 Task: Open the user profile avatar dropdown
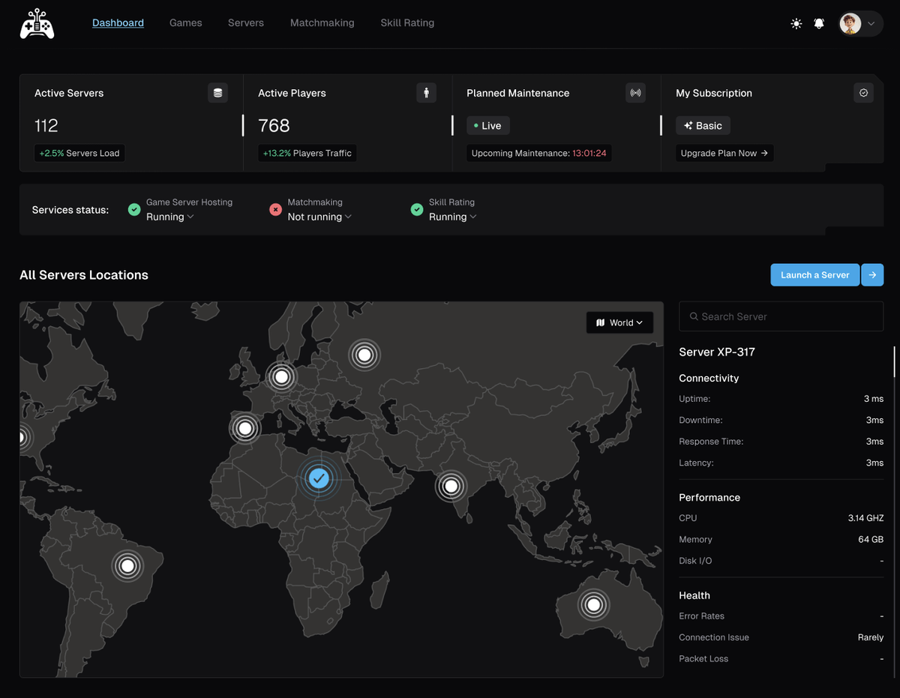click(x=859, y=23)
